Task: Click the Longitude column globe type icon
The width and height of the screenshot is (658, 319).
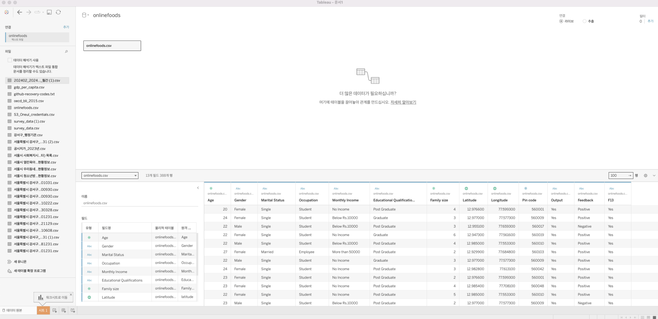Action: [x=495, y=188]
